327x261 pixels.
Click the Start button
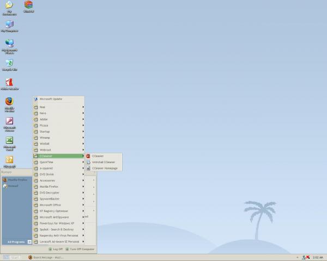click(x=11, y=258)
